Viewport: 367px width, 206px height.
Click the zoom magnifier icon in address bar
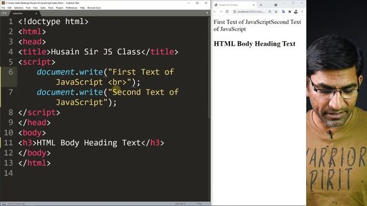pos(270,11)
